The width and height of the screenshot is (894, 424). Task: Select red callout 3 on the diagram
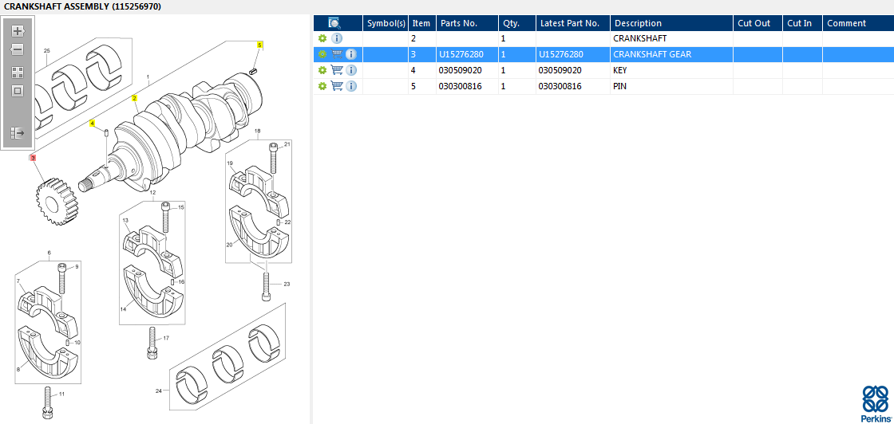(x=33, y=158)
